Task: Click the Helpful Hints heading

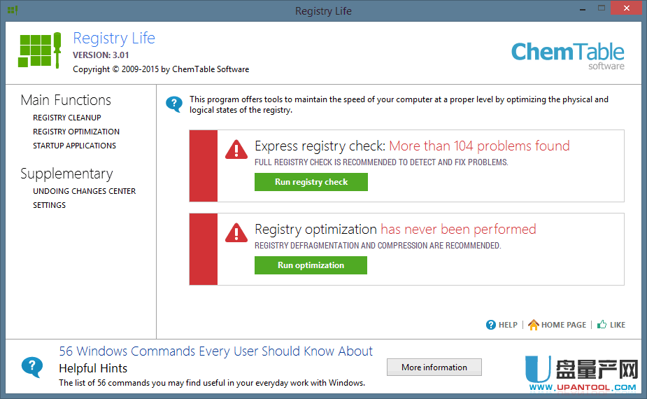Action: click(93, 368)
